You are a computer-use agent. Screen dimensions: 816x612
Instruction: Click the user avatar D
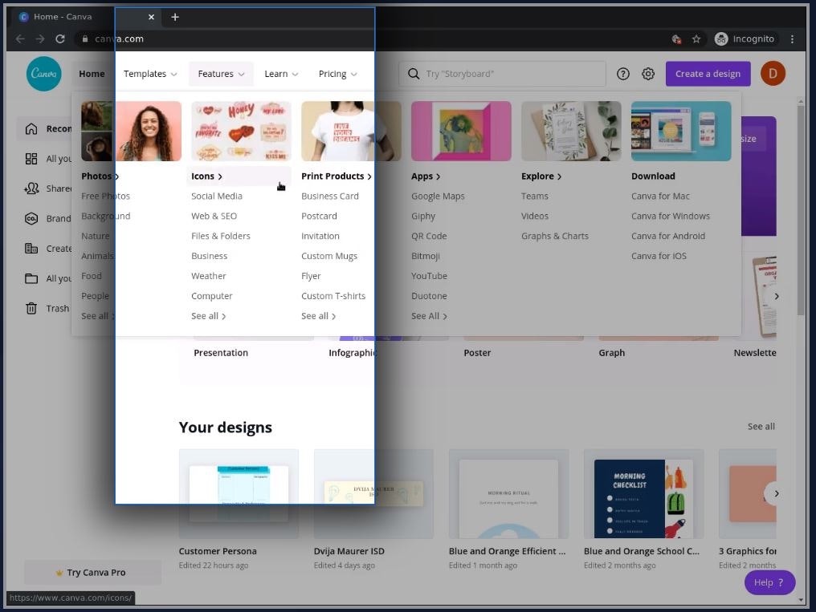tap(773, 74)
